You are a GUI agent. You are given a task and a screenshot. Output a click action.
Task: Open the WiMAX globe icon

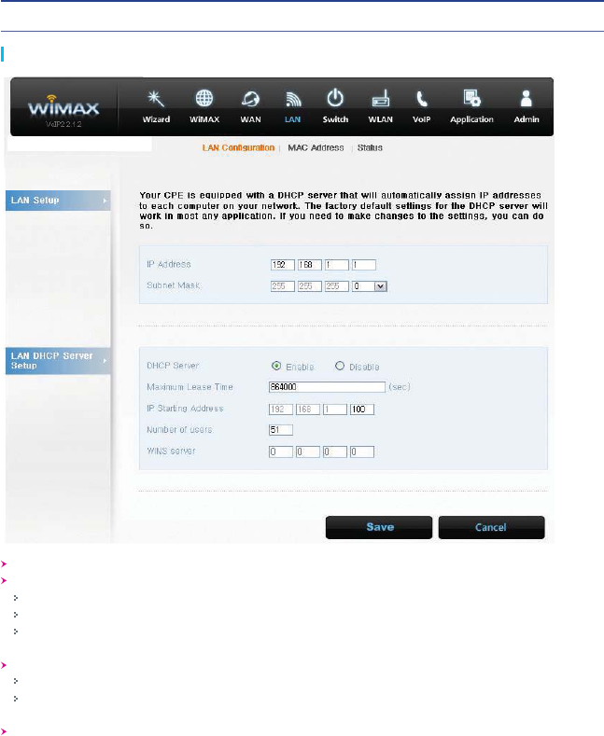pos(204,99)
